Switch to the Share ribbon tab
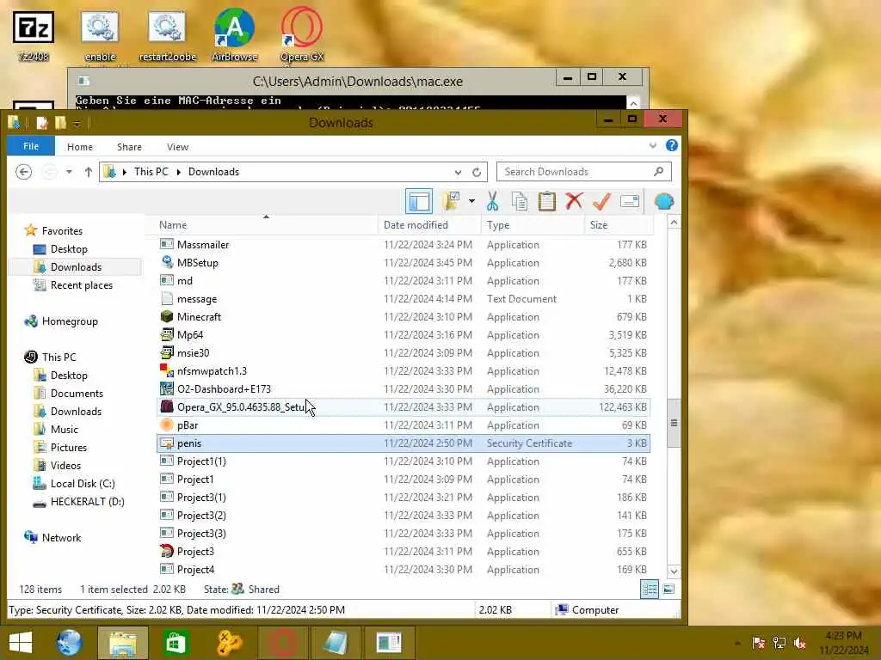 (129, 146)
